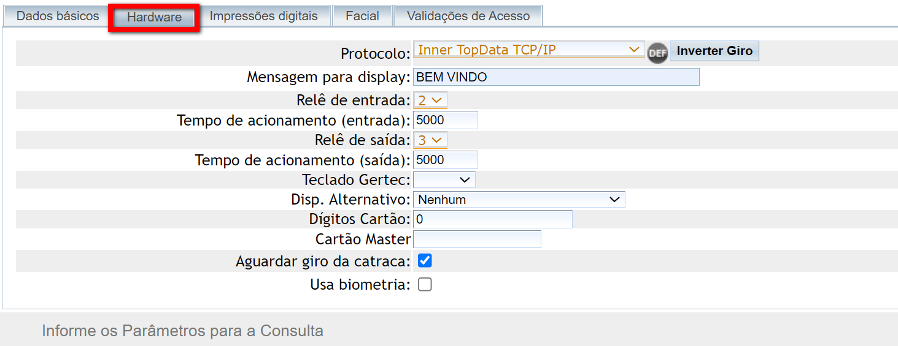Open the Impressões digitais tab
The image size is (898, 346).
click(x=264, y=16)
